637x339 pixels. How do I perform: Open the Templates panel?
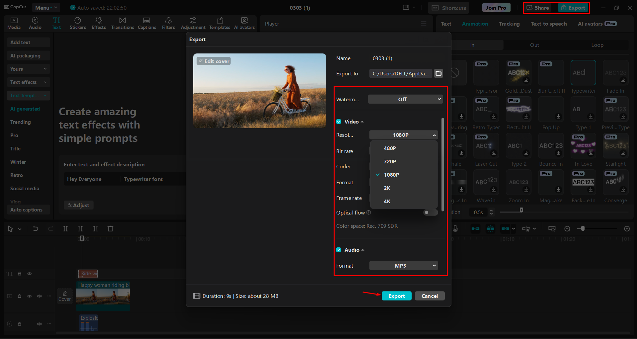point(219,23)
